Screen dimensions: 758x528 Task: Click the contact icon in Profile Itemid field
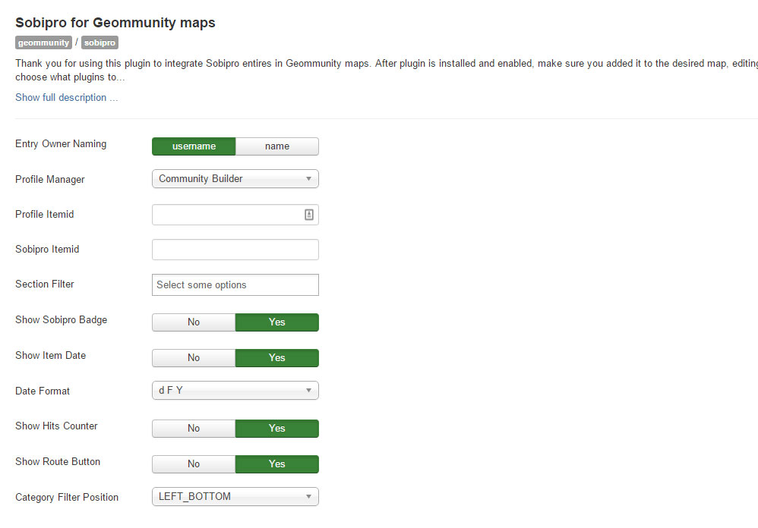coord(309,215)
